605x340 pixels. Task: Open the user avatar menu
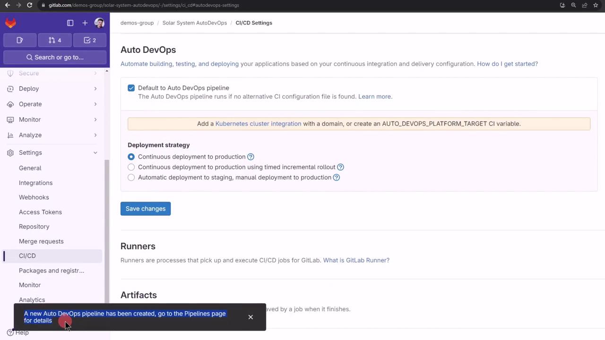(x=99, y=23)
